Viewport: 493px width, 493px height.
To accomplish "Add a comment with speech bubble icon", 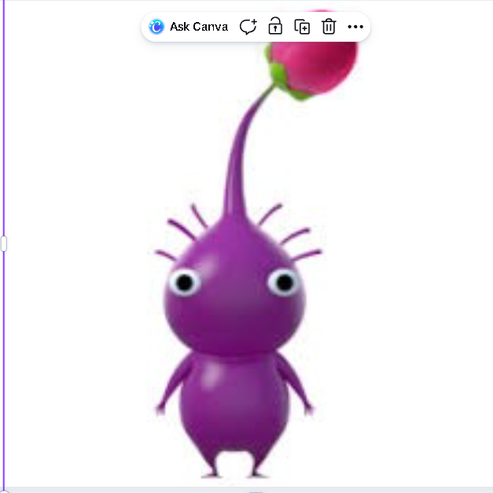I will coord(248,27).
